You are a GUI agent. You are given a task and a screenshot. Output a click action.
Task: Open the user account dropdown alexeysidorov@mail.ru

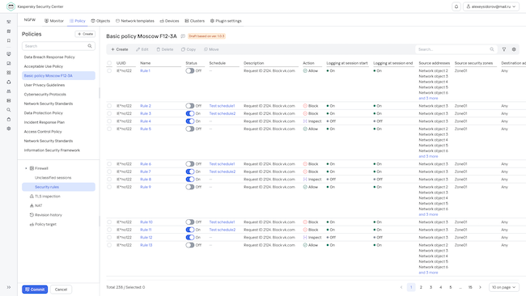coord(491,6)
